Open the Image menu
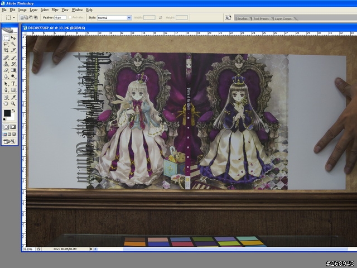Image resolution: width=357 pixels, height=268 pixels. 22,10
